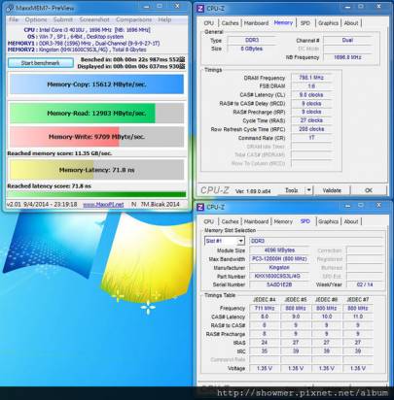Click the JEDEC #7 CAS latency 11.0 cell
Viewport: 394px width, 400px height.
click(x=358, y=317)
